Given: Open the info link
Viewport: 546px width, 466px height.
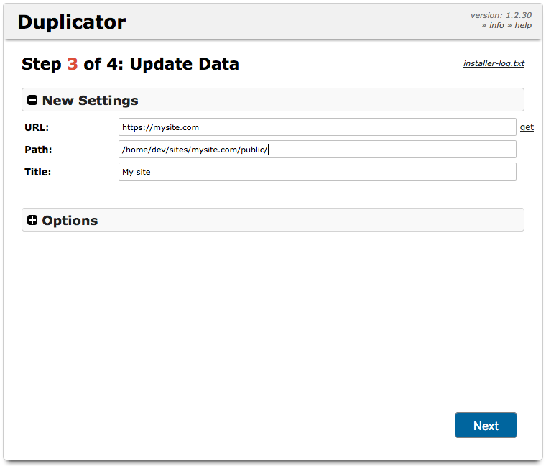Looking at the screenshot, I should point(496,25).
